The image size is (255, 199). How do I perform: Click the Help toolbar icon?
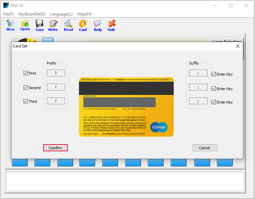point(98,25)
